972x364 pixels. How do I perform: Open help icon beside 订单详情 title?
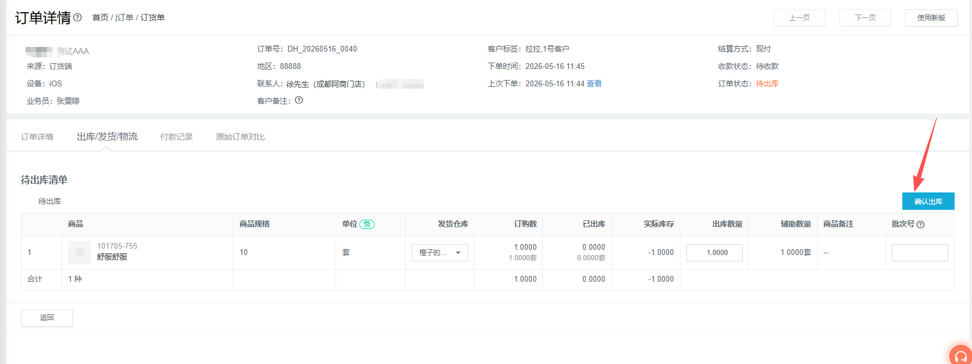click(x=78, y=17)
